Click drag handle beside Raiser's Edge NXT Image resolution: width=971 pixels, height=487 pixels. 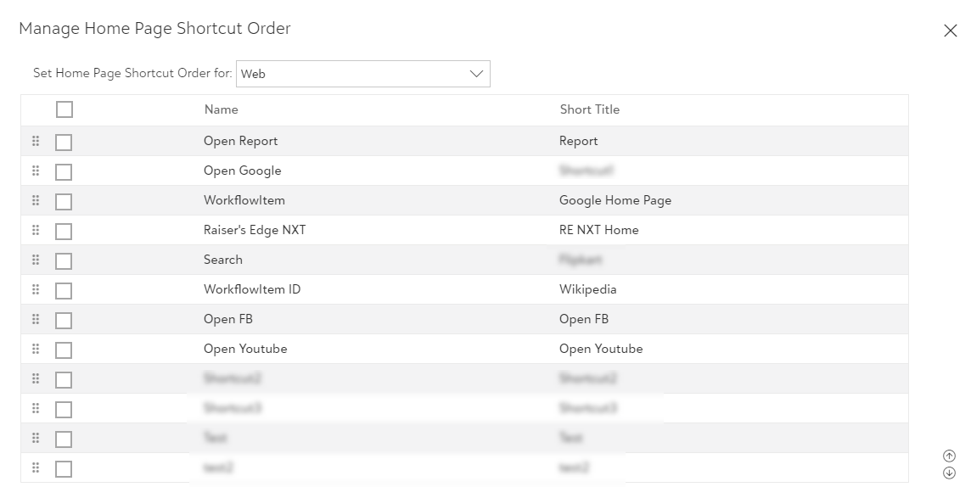coord(36,230)
